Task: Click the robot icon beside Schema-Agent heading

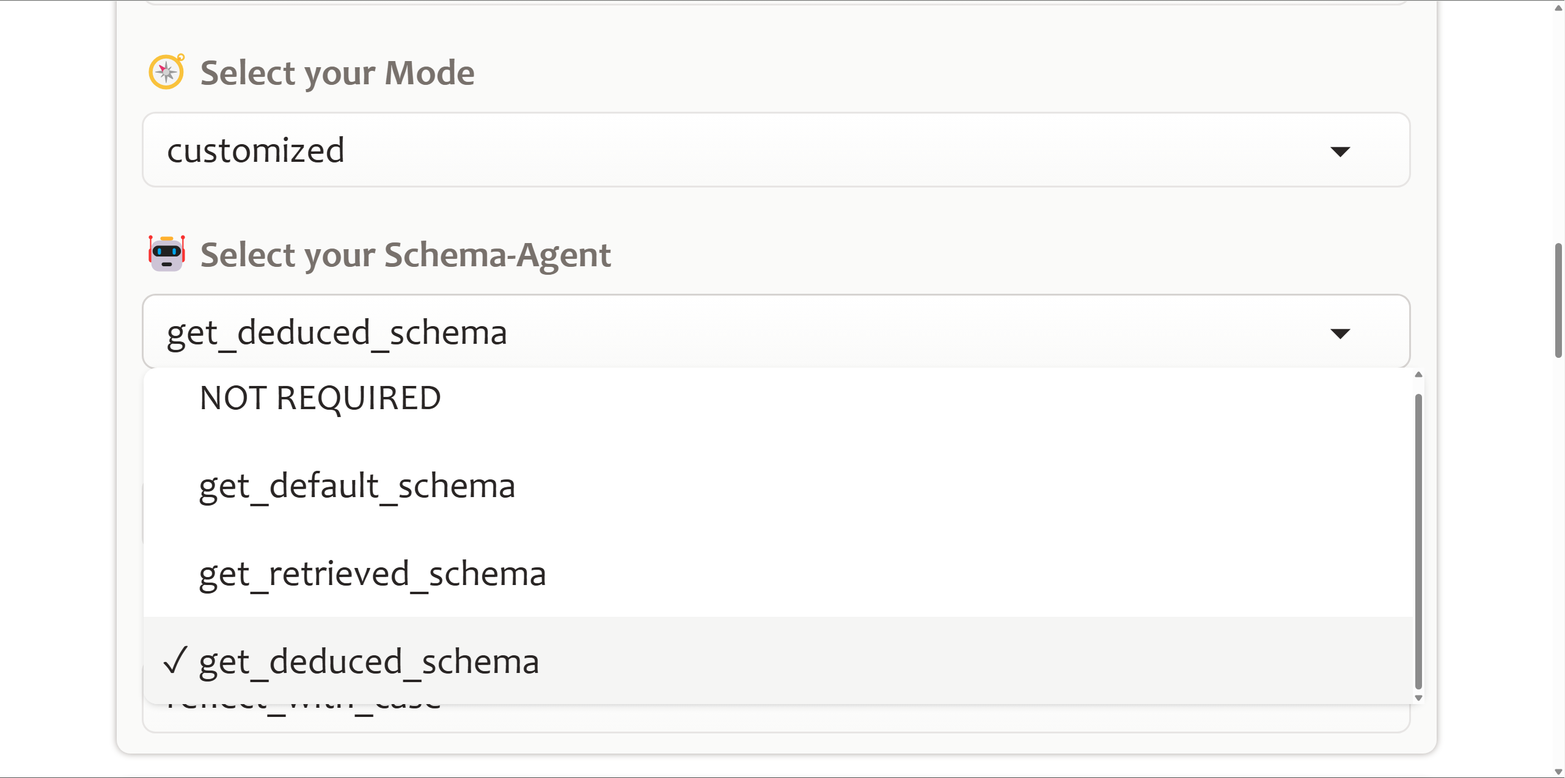Action: pos(167,253)
